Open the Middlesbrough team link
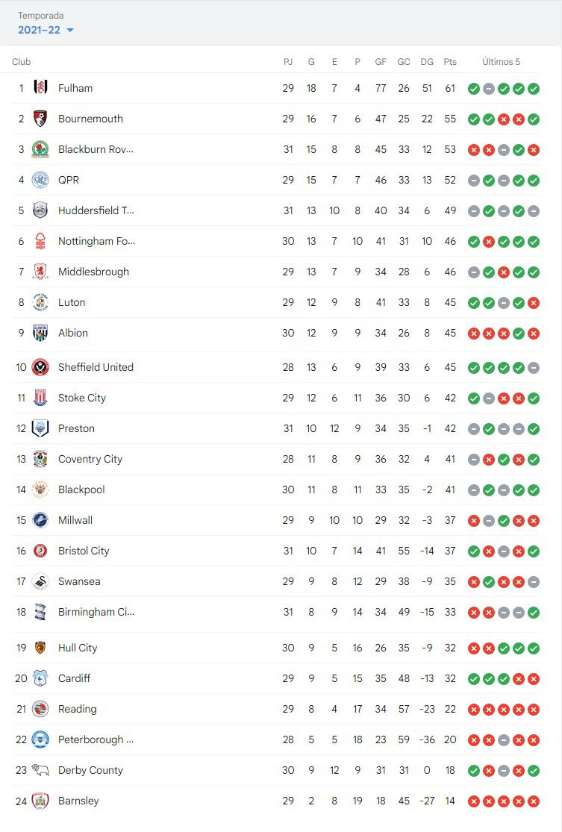This screenshot has width=562, height=832. 93,272
